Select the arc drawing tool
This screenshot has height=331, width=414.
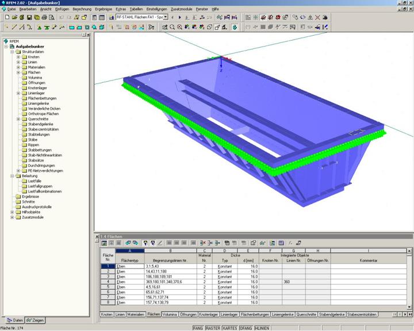pyautogui.click(x=29, y=27)
